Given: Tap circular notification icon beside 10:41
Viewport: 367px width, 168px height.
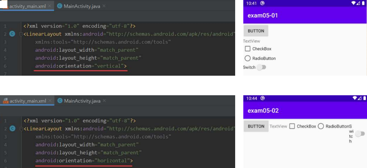Looking at the screenshot, I should pos(262,3).
